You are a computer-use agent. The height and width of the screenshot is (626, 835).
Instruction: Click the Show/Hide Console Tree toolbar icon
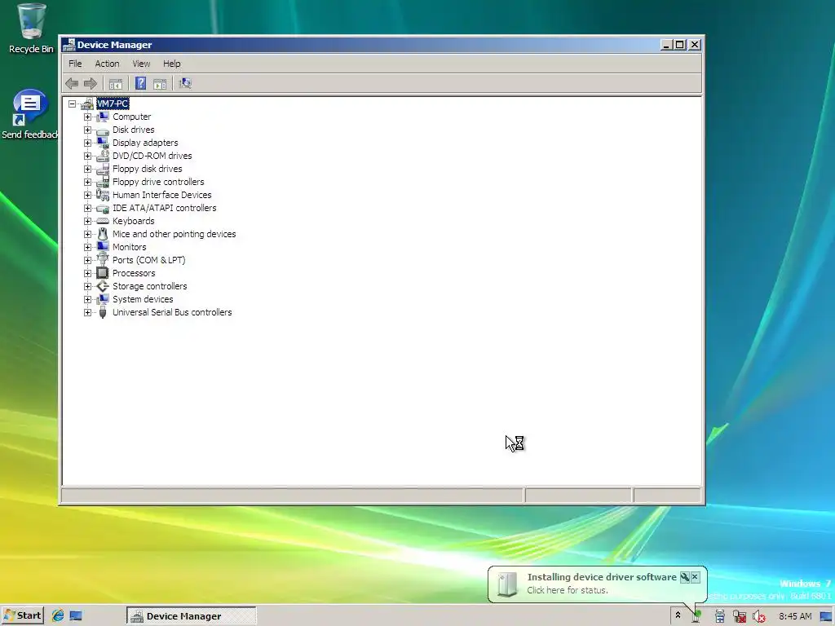tap(116, 84)
